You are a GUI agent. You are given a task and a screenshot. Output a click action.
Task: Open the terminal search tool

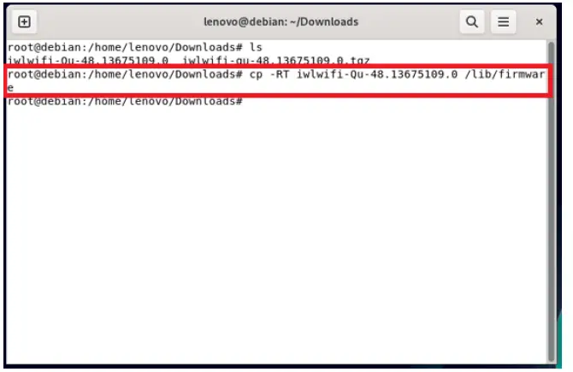pyautogui.click(x=472, y=22)
